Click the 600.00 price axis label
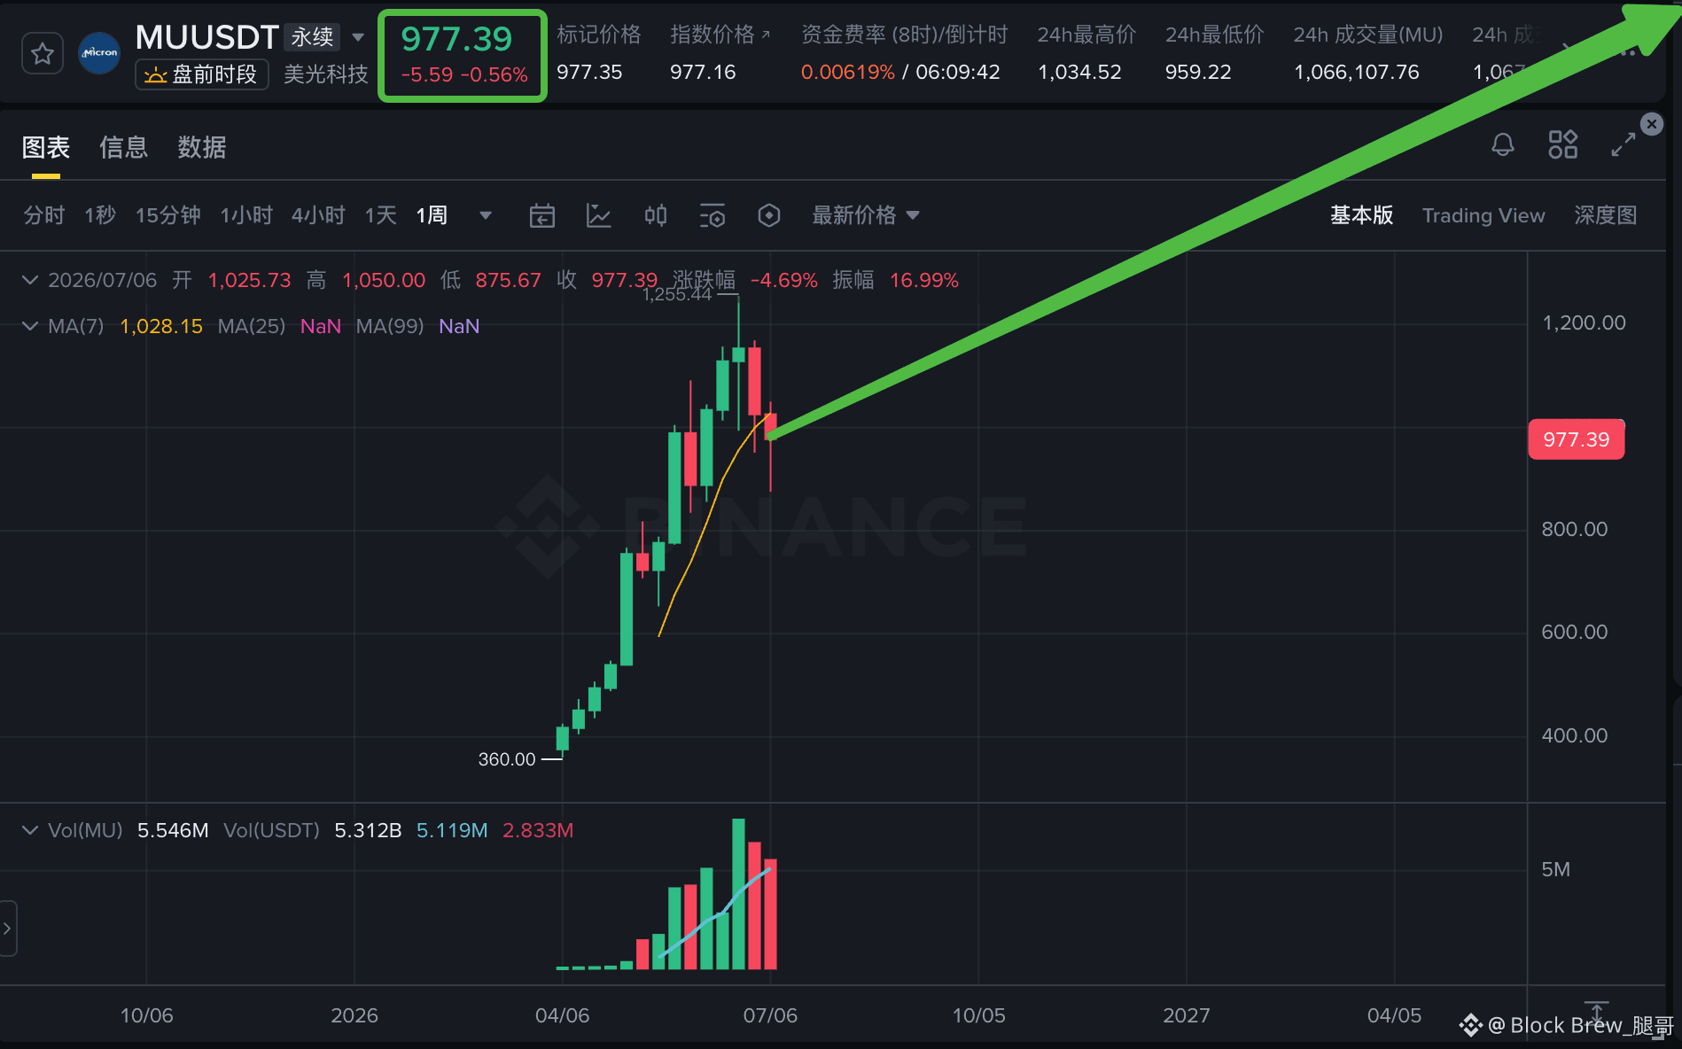The width and height of the screenshot is (1682, 1049). point(1575,632)
